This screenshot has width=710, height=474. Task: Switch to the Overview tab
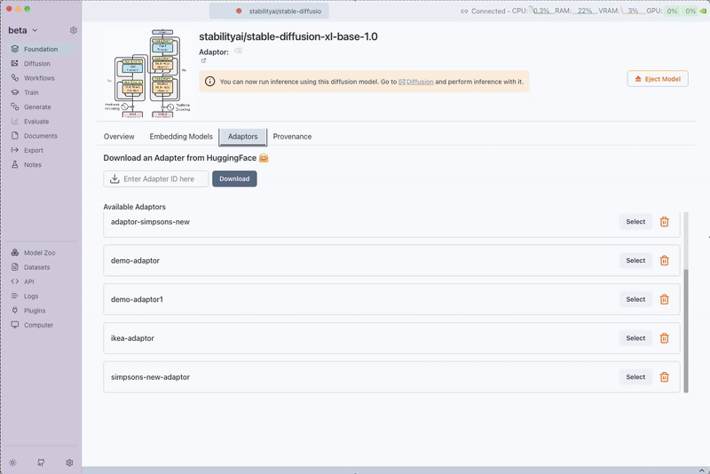pyautogui.click(x=119, y=137)
